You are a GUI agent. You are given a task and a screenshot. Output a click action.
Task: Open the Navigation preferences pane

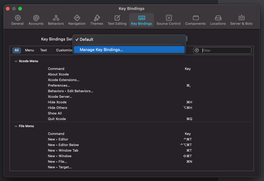tap(77, 20)
